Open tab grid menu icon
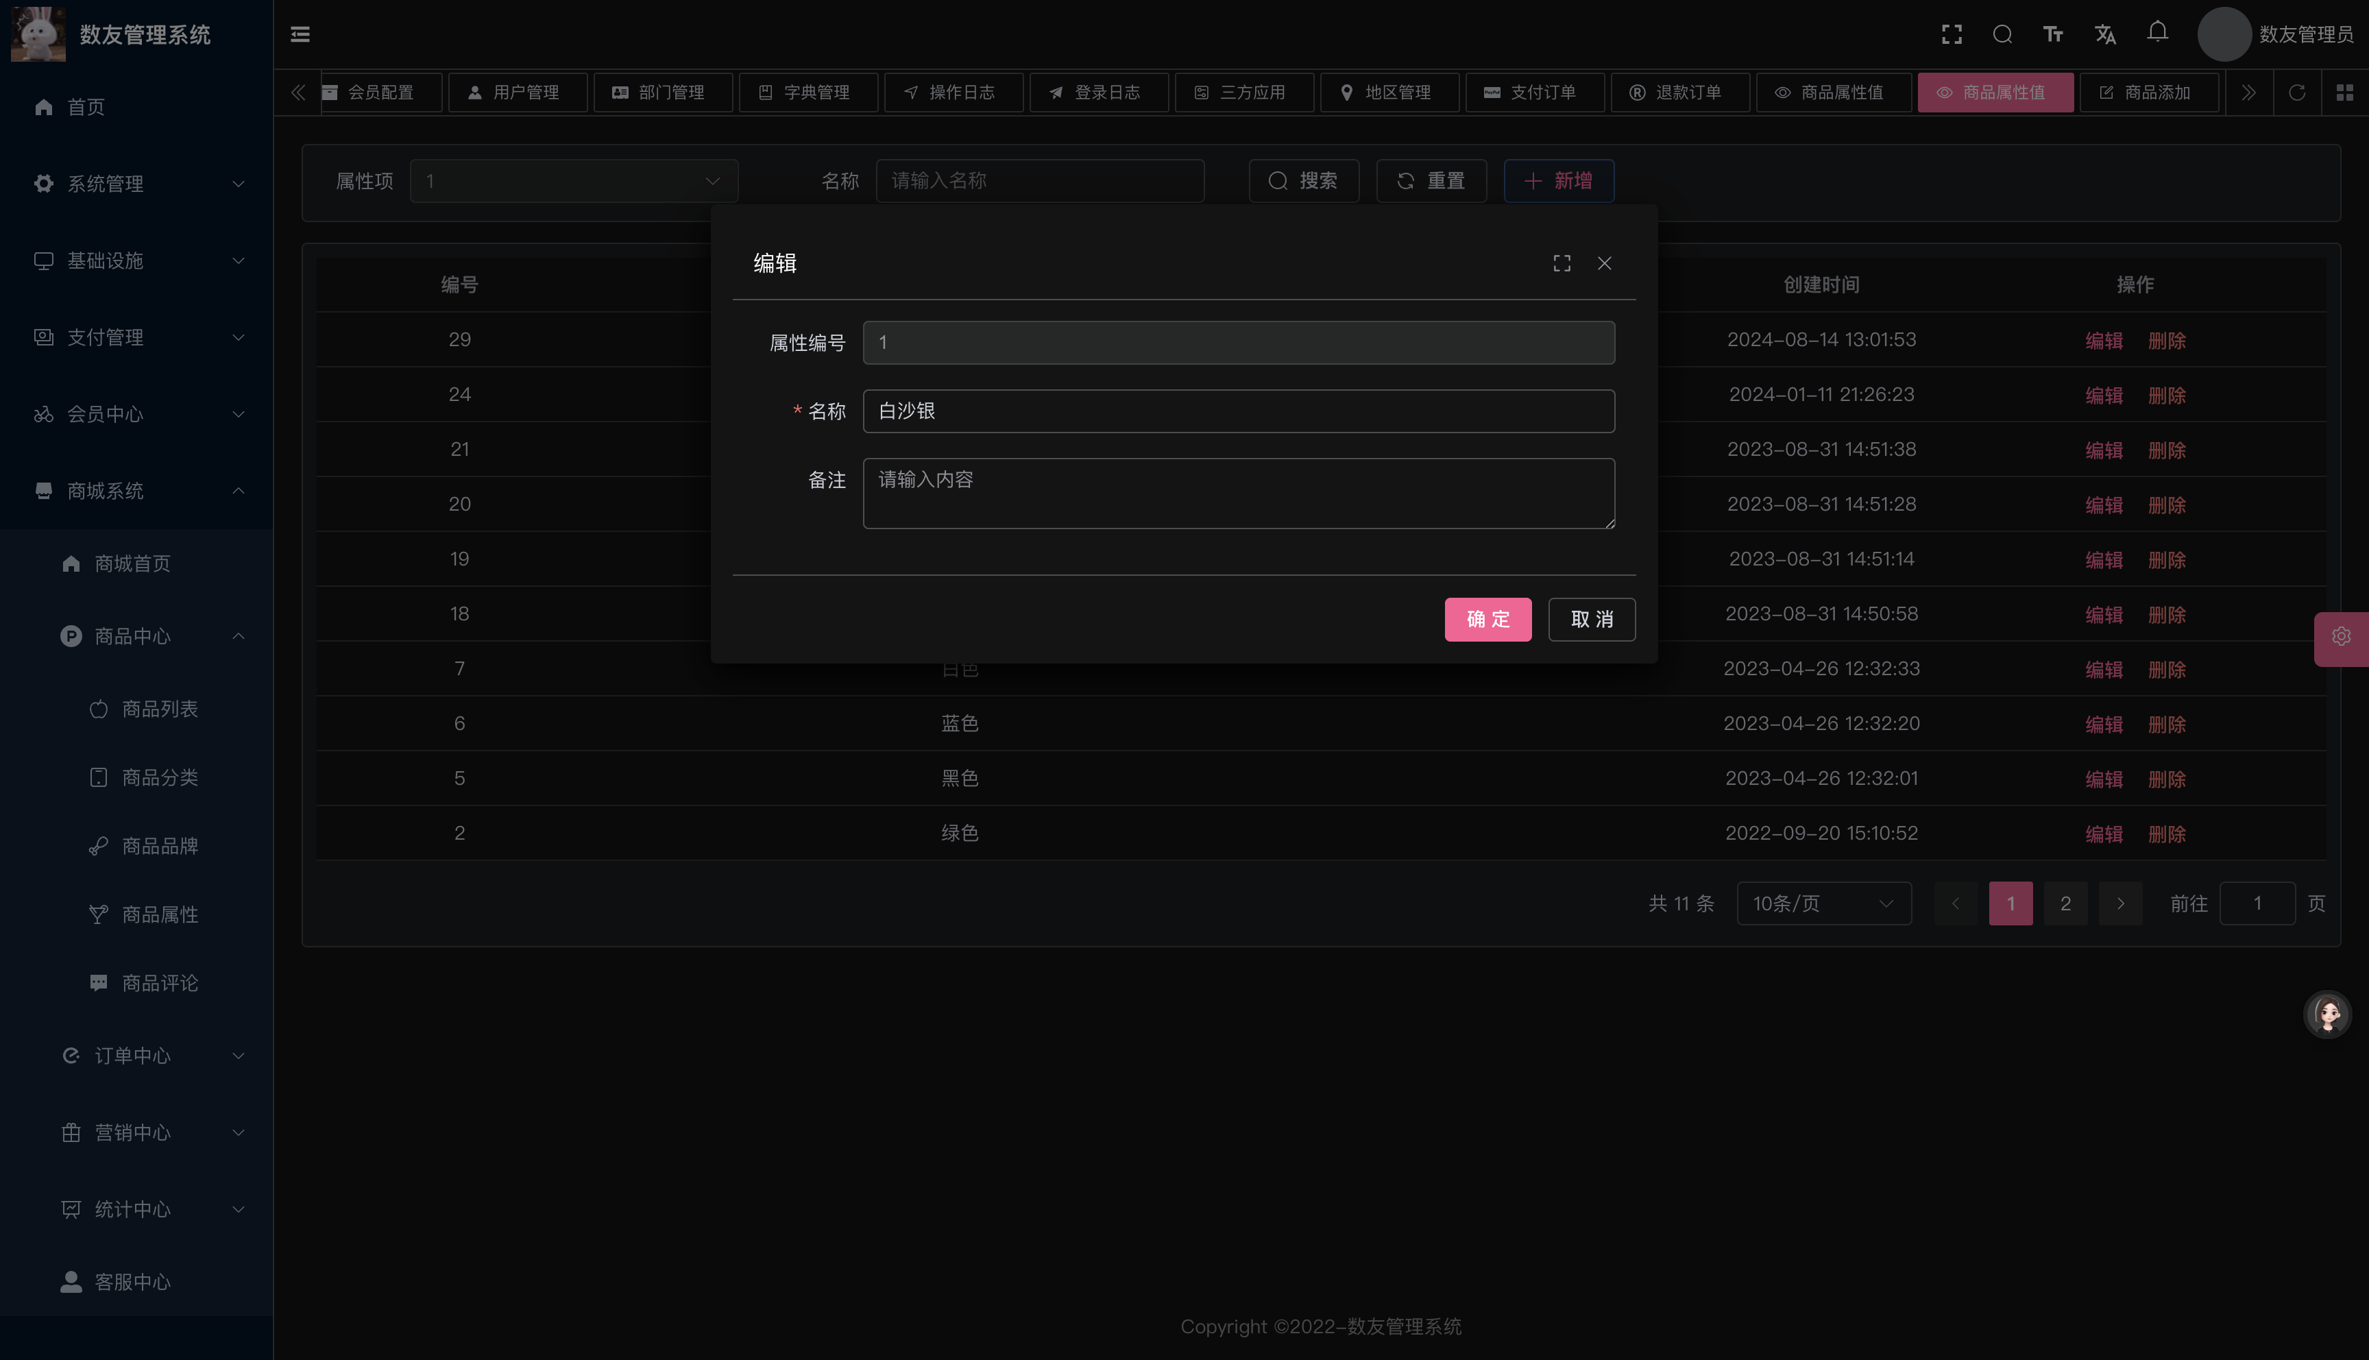Image resolution: width=2369 pixels, height=1360 pixels. point(2345,93)
